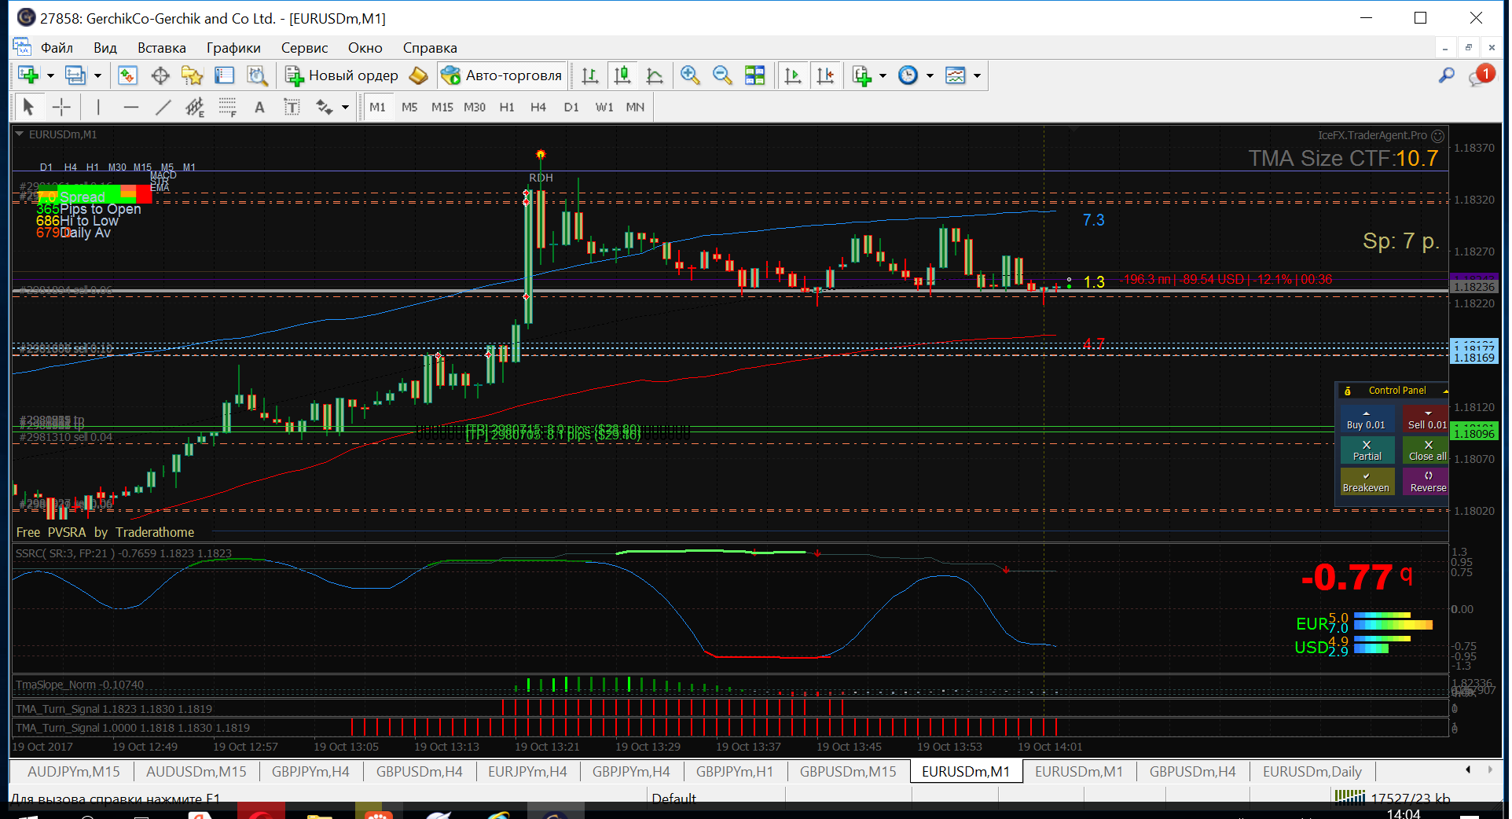Click the Новый ордер button
Viewport: 1512px width, 819px height.
pyautogui.click(x=342, y=75)
